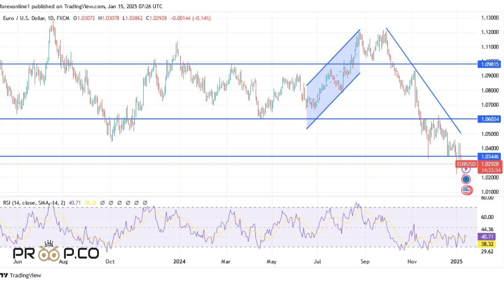Click the TradingView logo at bottom left
This screenshot has width=504, height=283.
(x=21, y=275)
